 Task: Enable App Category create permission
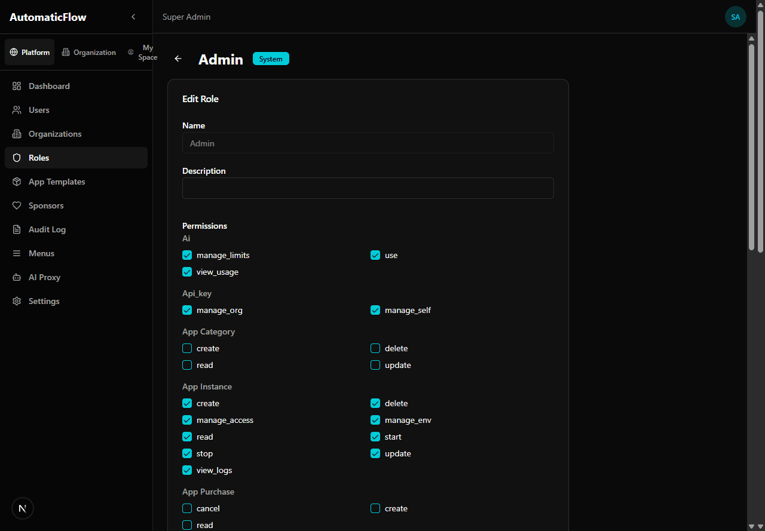[187, 348]
